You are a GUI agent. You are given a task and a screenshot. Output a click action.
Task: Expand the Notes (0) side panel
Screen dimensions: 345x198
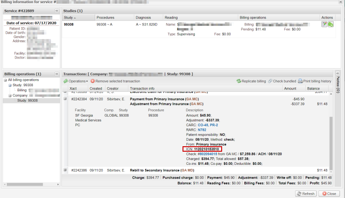tap(338, 73)
